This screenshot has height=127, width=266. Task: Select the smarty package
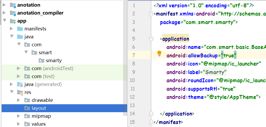[54, 60]
